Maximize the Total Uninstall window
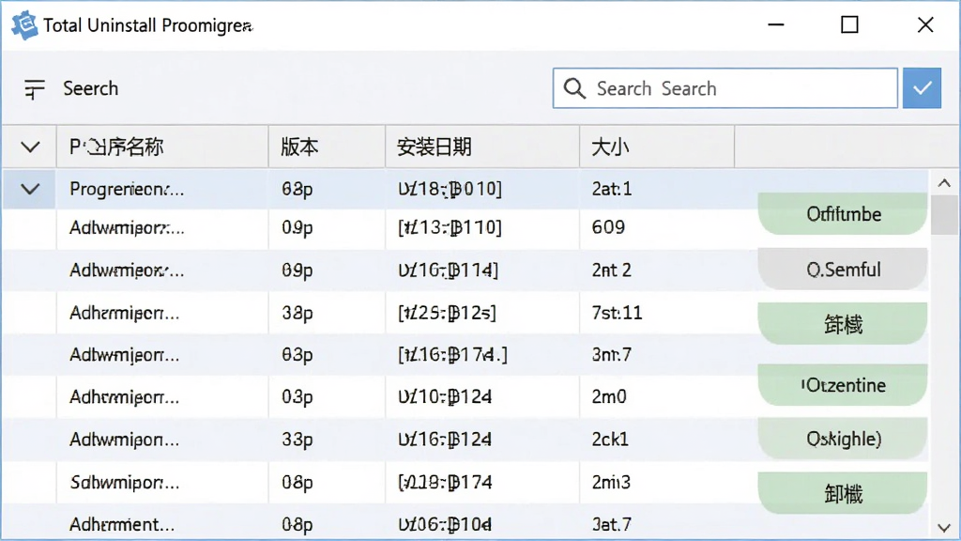The height and width of the screenshot is (541, 961). 849,24
